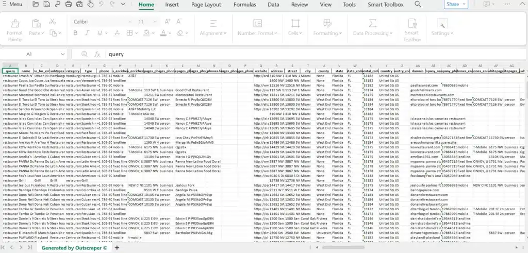Open Print Preview icon
Image resolution: width=528 pixels, height=253 pixels.
(79, 4)
